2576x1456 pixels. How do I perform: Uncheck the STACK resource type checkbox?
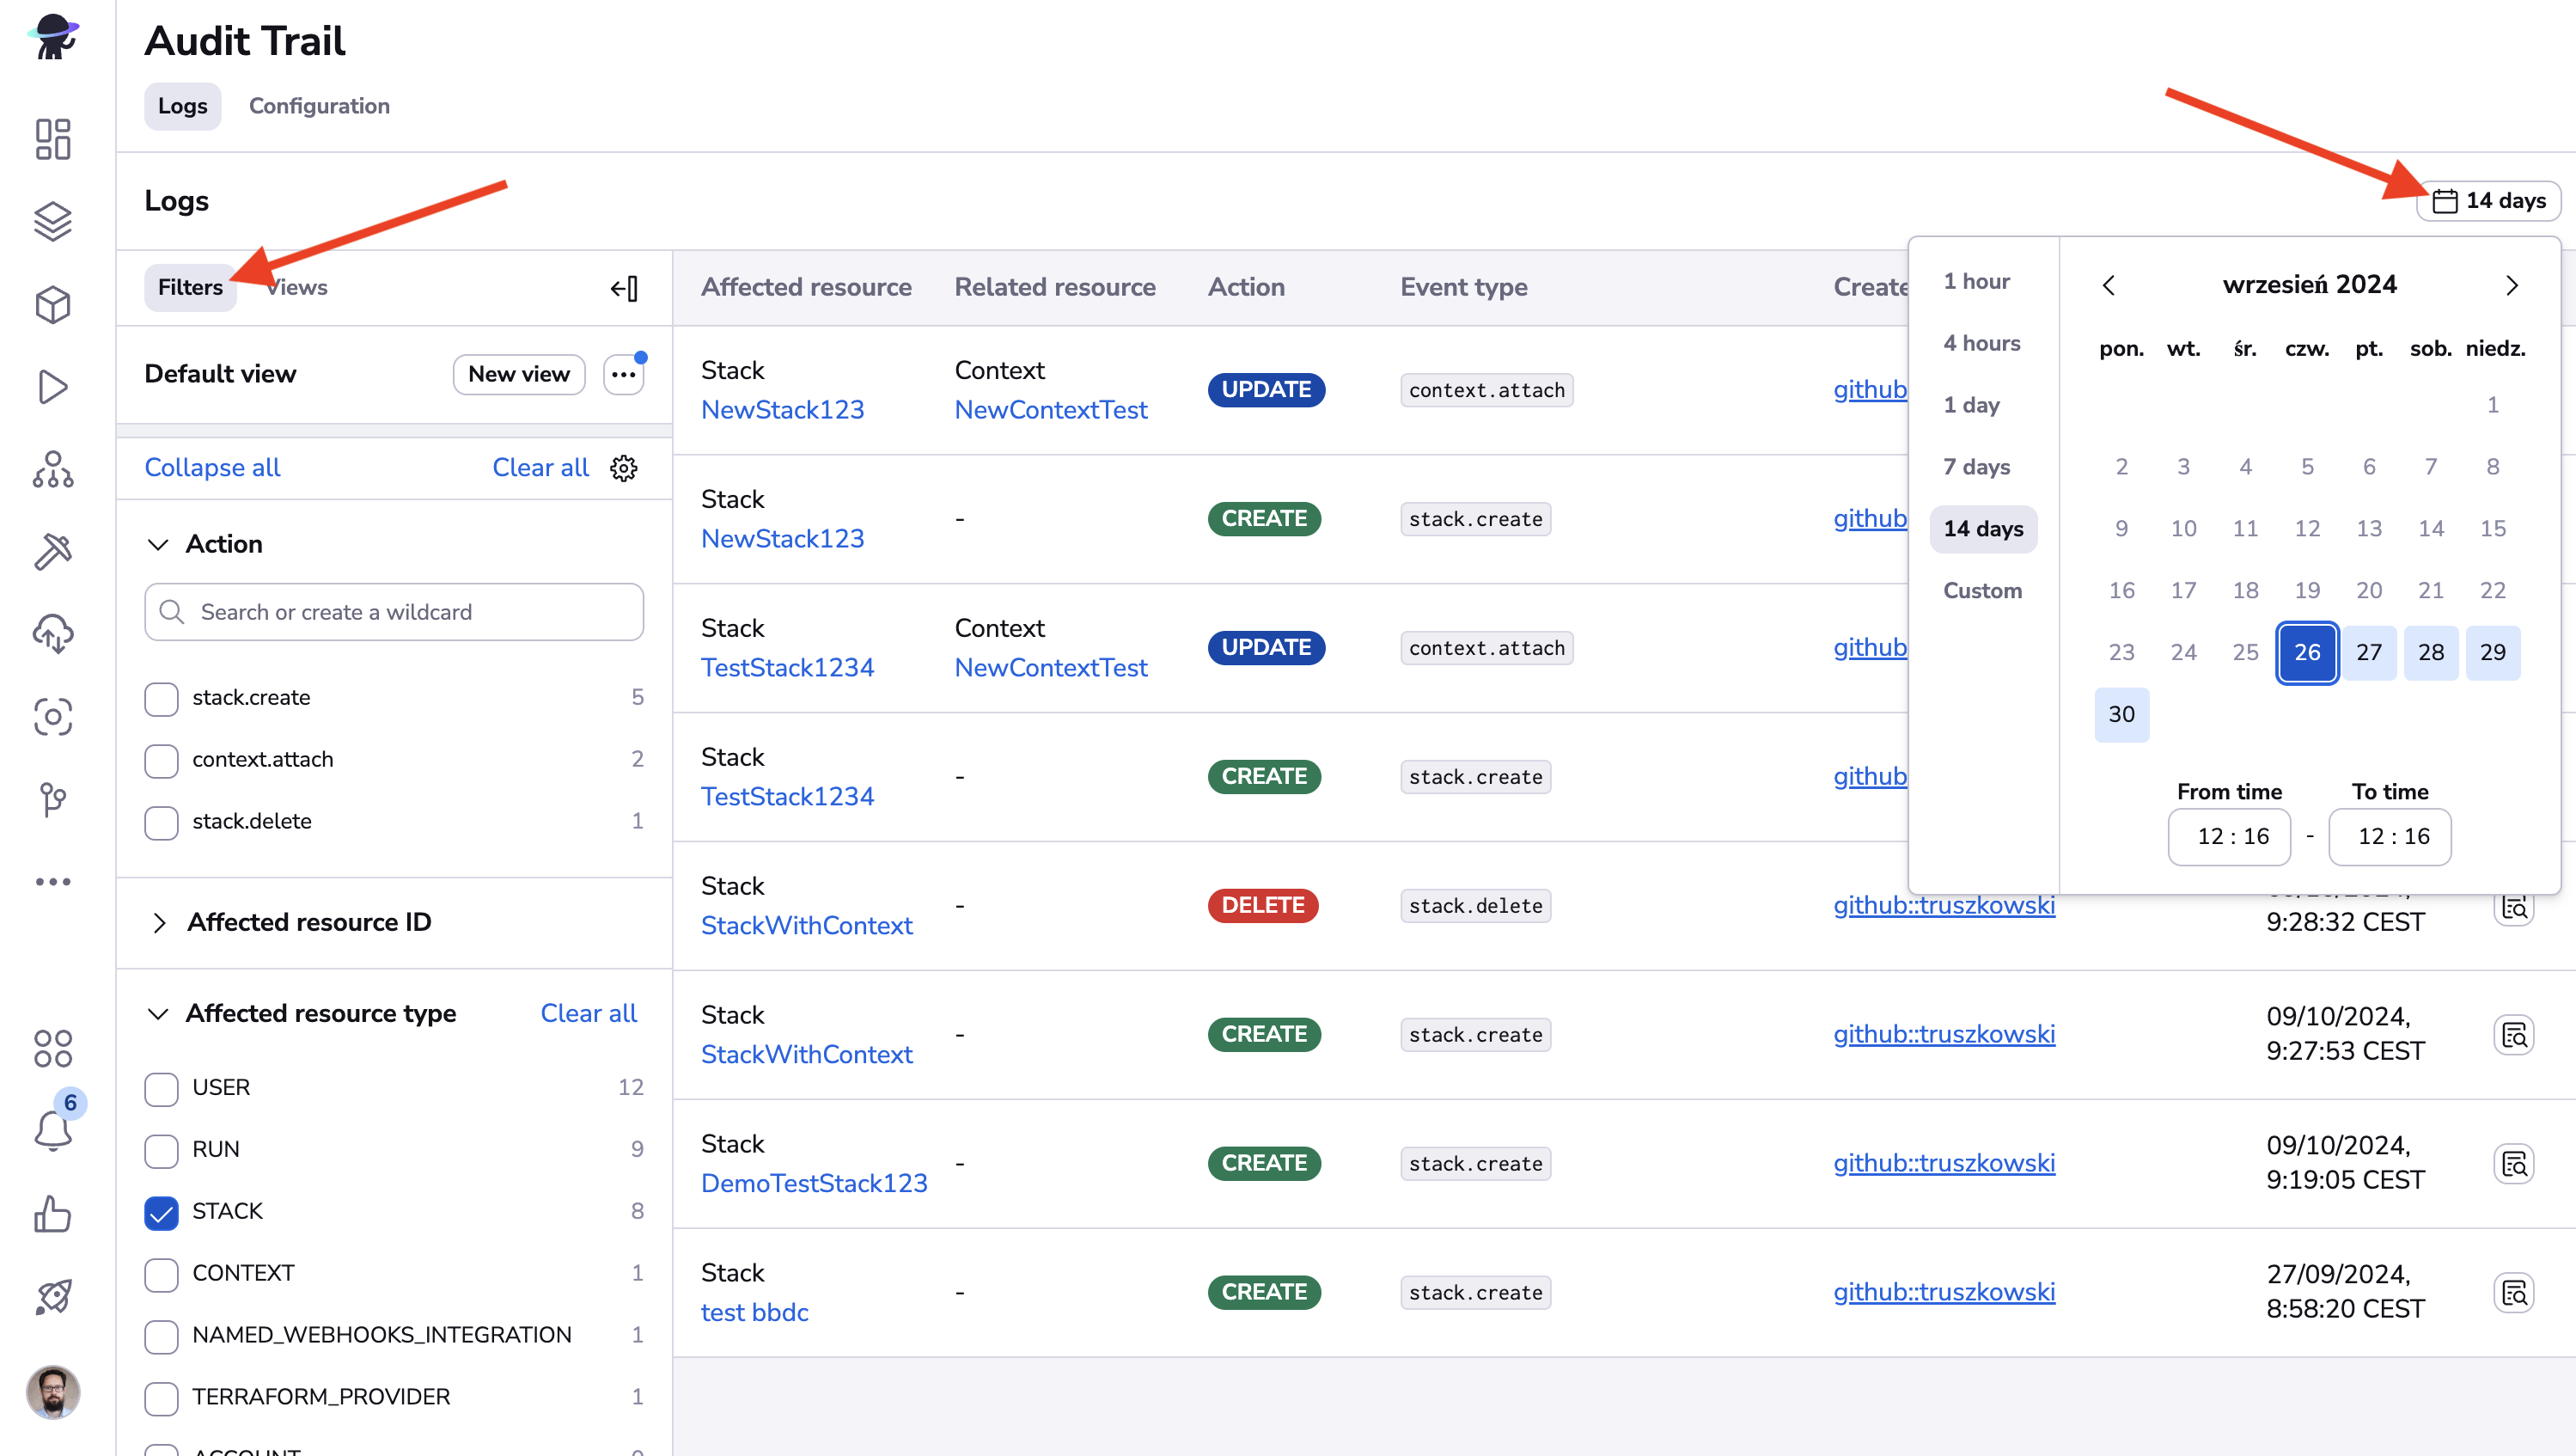(161, 1212)
